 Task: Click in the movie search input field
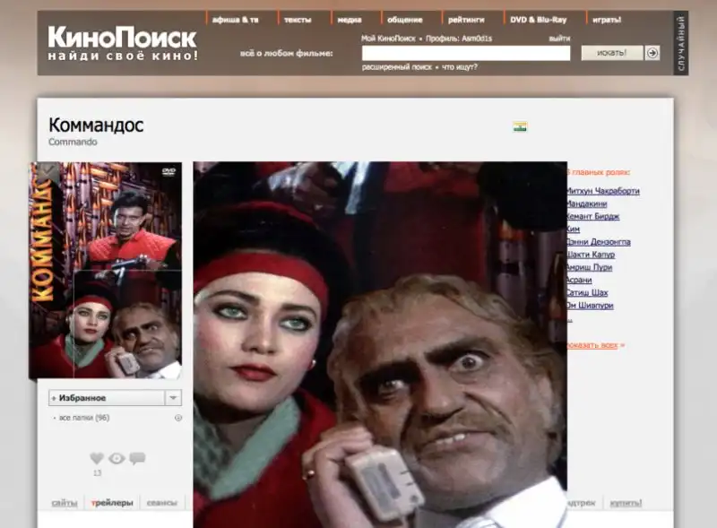[x=465, y=53]
